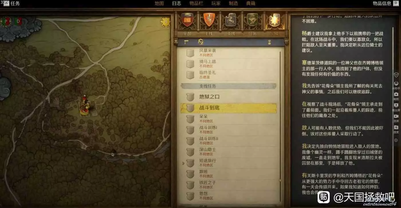Click the gold B badge on the map
The height and width of the screenshot is (208, 401).
tap(166, 22)
